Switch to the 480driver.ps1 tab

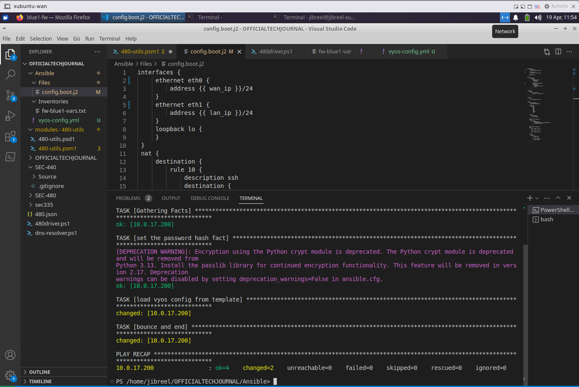[276, 51]
